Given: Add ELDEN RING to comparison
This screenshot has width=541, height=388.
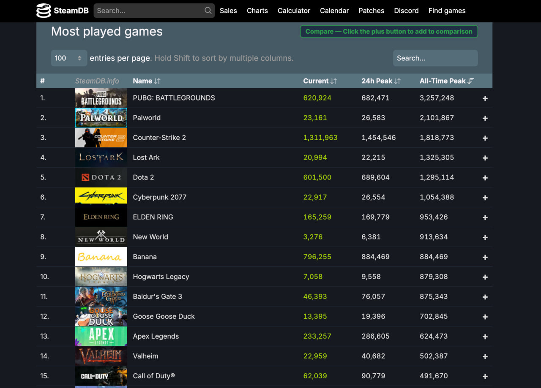Looking at the screenshot, I should (x=485, y=217).
